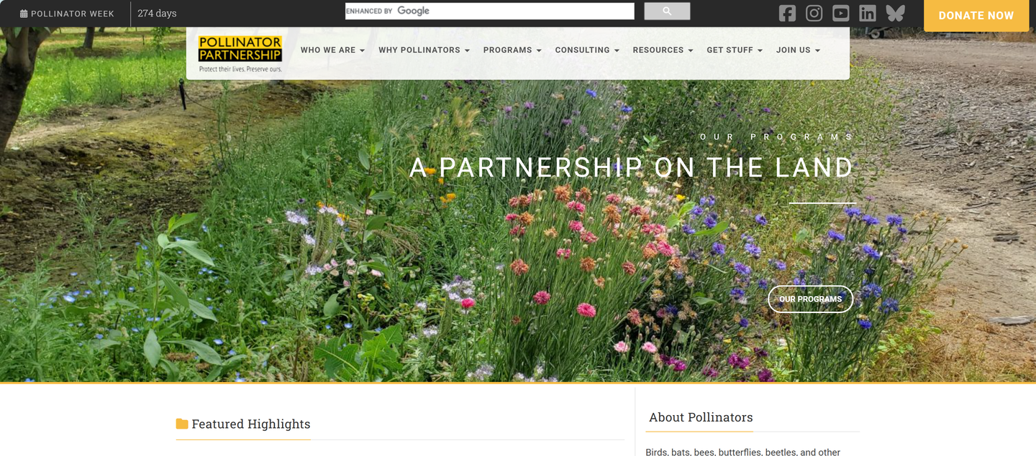The width and height of the screenshot is (1036, 456).
Task: Open the Get Stuff menu
Action: [x=735, y=50]
